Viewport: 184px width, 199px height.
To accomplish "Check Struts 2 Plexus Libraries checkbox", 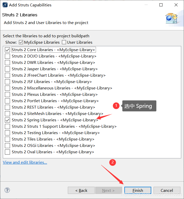I will pyautogui.click(x=7, y=95).
